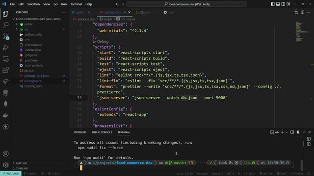Screen dimensions: 314x176
Task: Open the Selection menu
Action: [33, 4]
